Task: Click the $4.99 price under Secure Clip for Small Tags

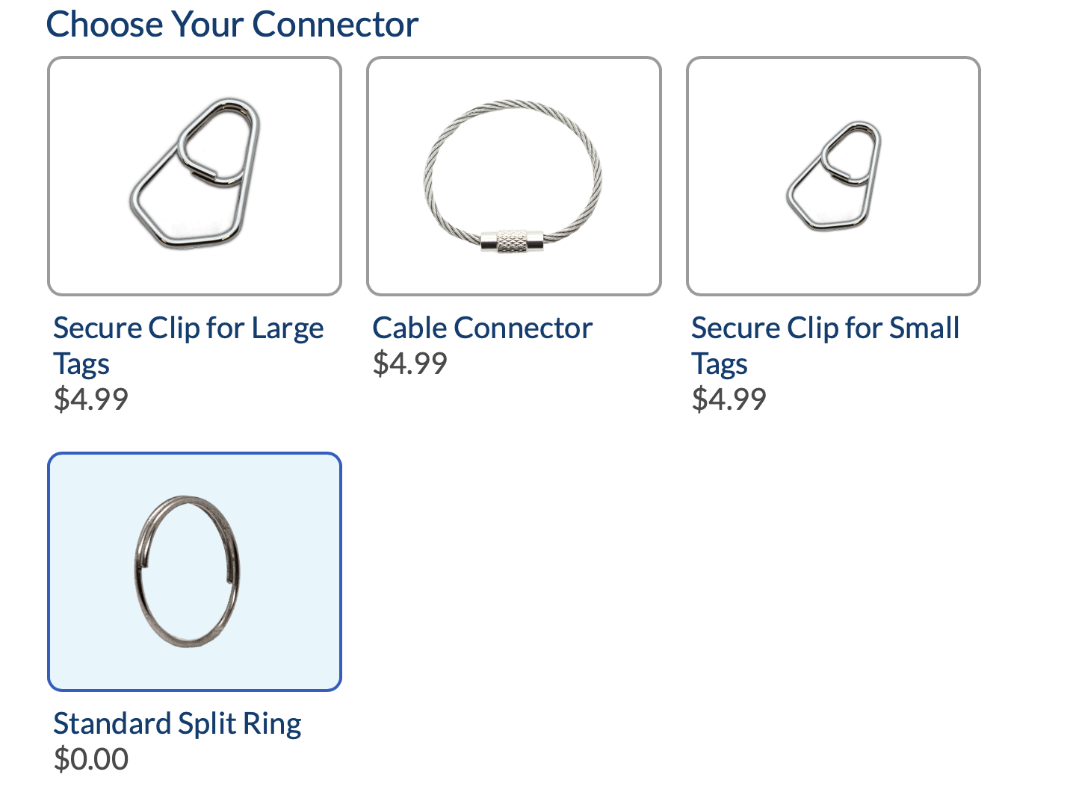Action: [729, 399]
